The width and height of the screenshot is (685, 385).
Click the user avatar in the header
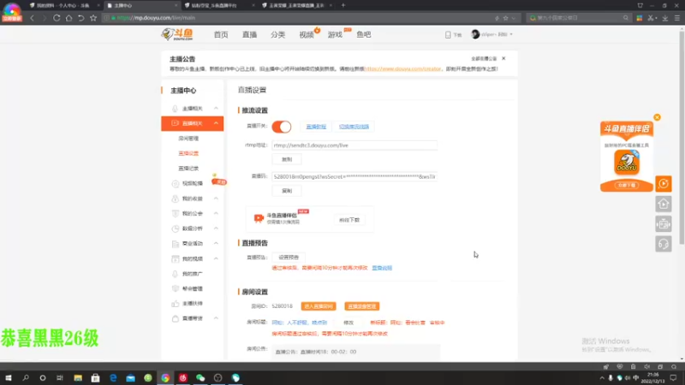(475, 34)
